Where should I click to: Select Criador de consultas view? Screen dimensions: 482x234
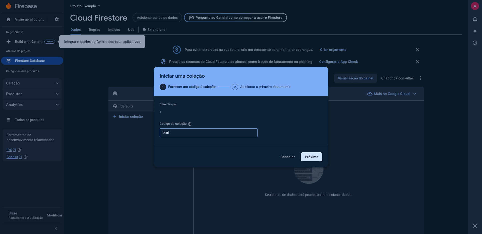[397, 78]
